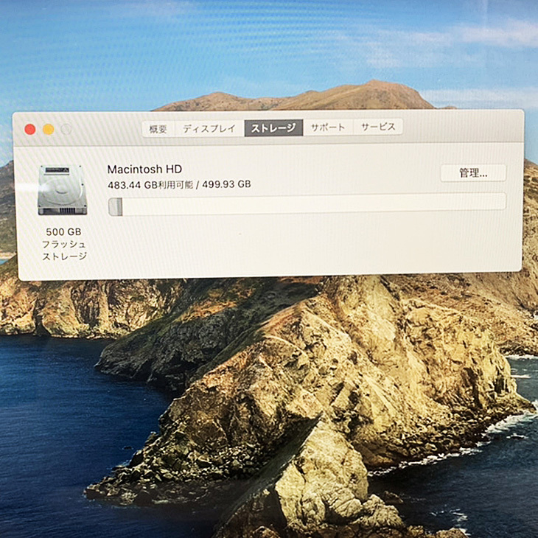Viewport: 538px width, 538px height.
Task: Click the used segment of the storage bar
Action: (x=115, y=206)
